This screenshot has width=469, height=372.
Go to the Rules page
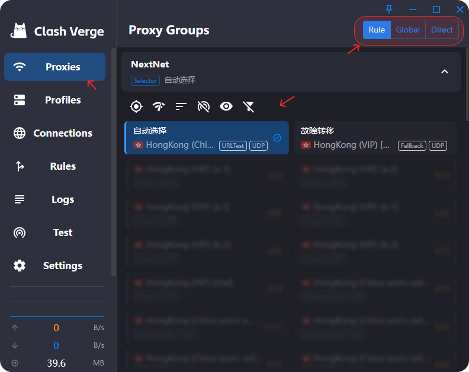pos(54,166)
